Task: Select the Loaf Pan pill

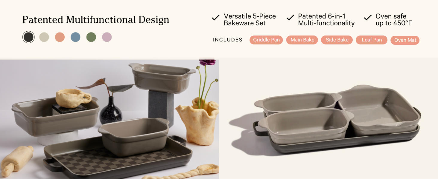Action: 372,40
